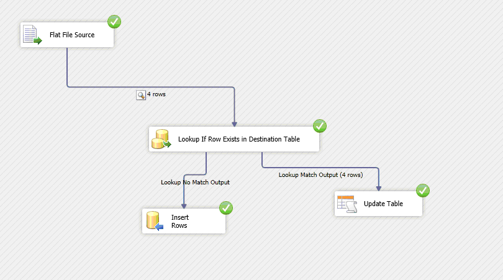Viewport: 503px width, 280px height.
Task: Click the Insert Rows destination cylinder icon
Action: pos(153,221)
